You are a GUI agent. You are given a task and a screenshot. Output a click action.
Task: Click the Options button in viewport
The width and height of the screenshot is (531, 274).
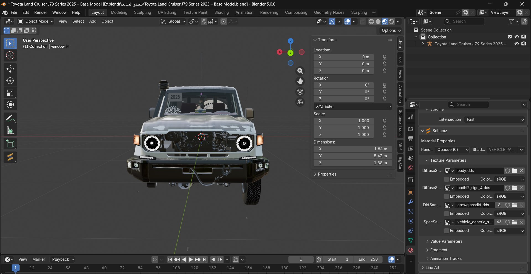[391, 31]
